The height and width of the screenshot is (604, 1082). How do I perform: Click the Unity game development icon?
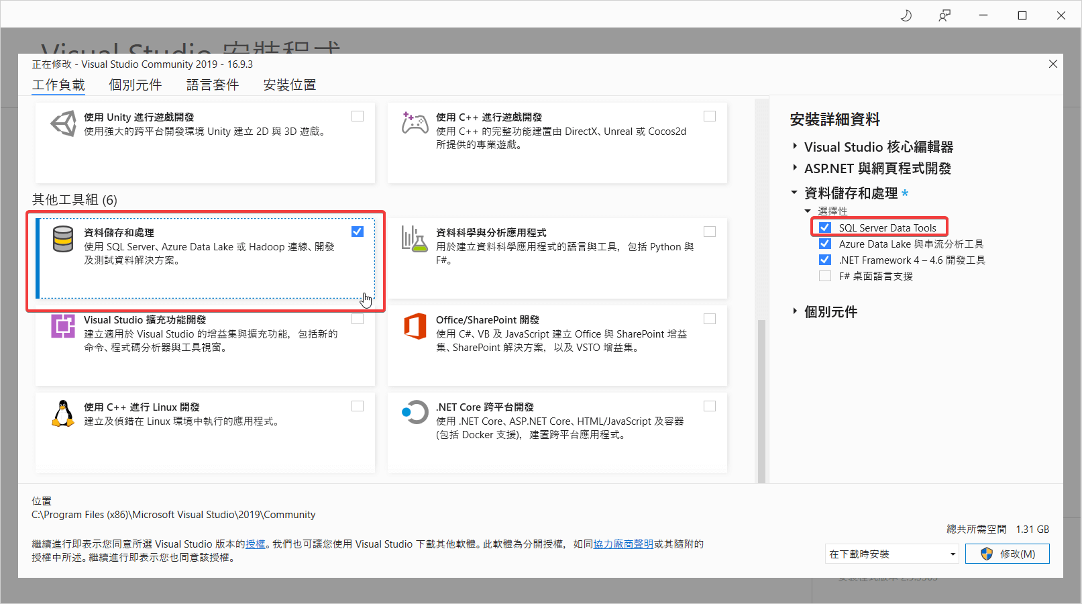(x=63, y=124)
